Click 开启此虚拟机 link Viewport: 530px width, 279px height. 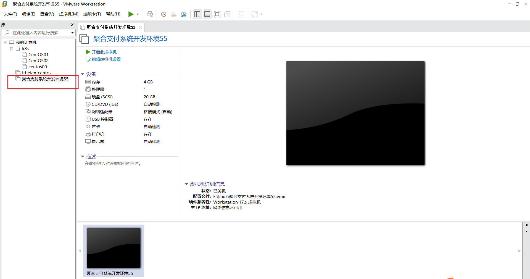click(104, 52)
